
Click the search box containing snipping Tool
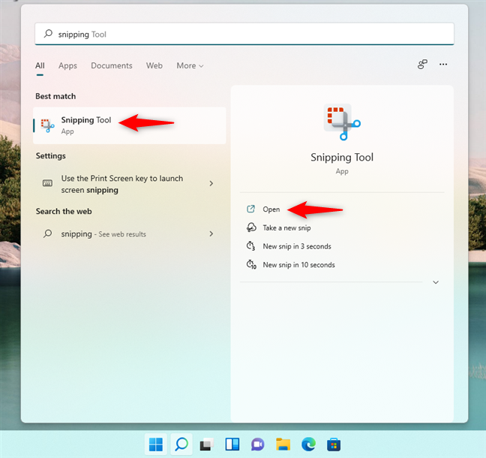(244, 34)
